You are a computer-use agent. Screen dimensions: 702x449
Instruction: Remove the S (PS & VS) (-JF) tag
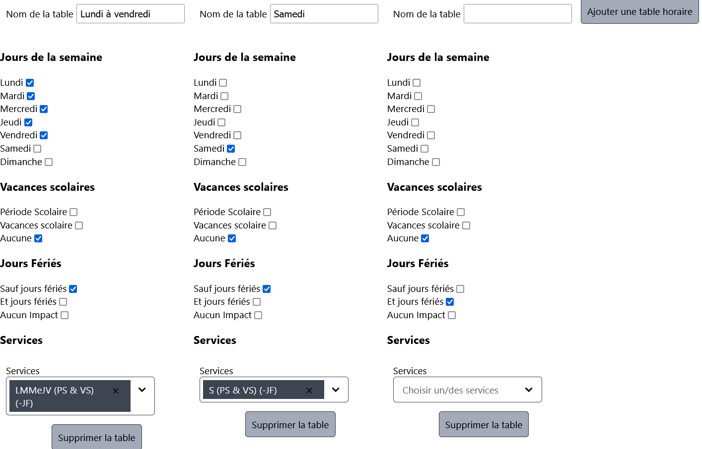[309, 391]
